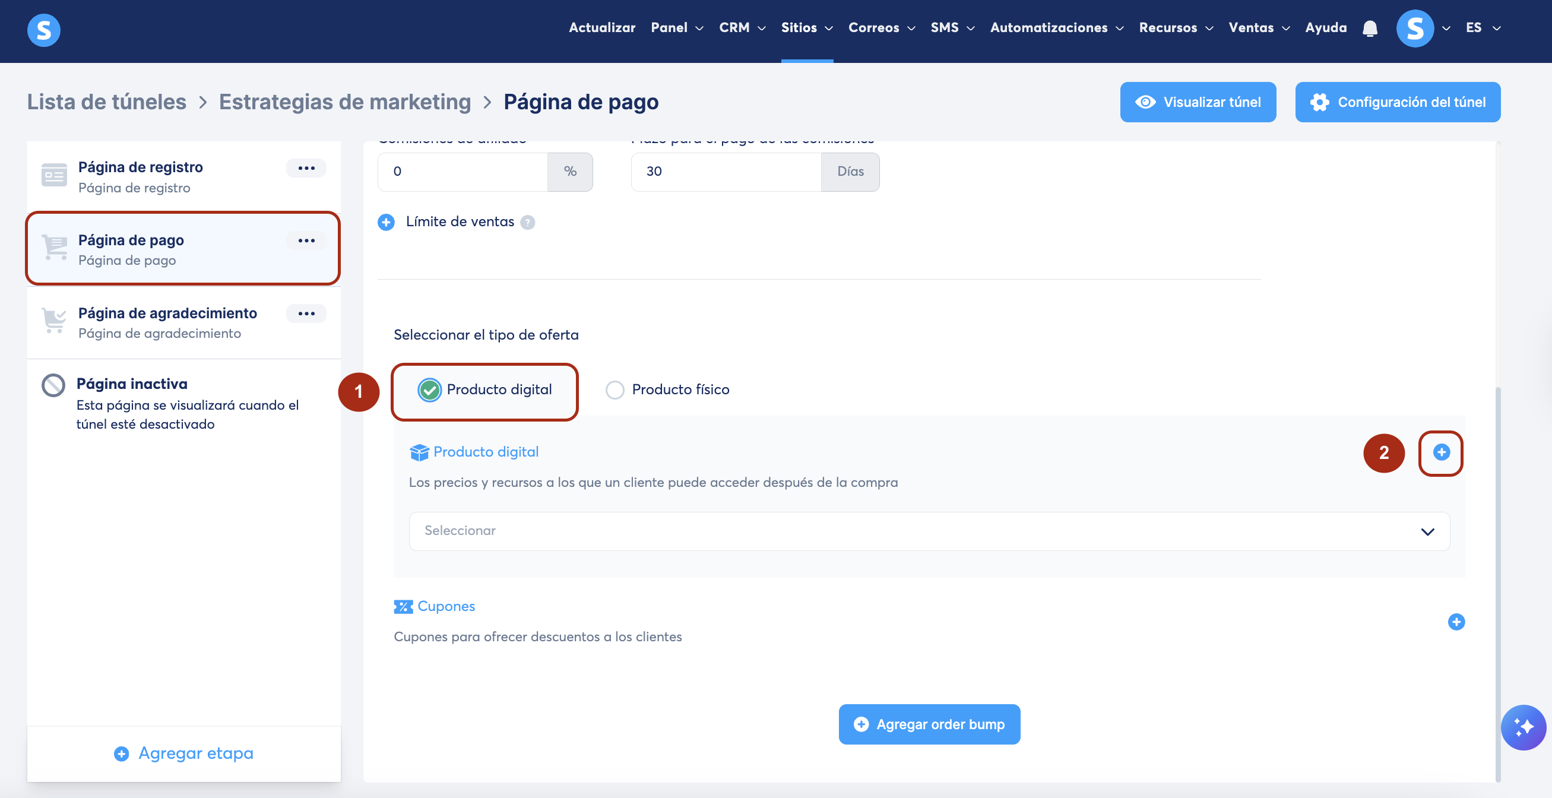Open the AI assistant sparkle button
The image size is (1552, 798).
point(1522,727)
